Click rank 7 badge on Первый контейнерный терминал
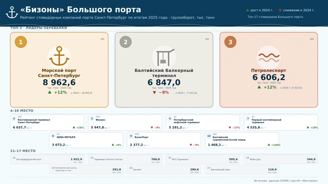The width and height of the screenshot is (328, 184). coord(248,119)
